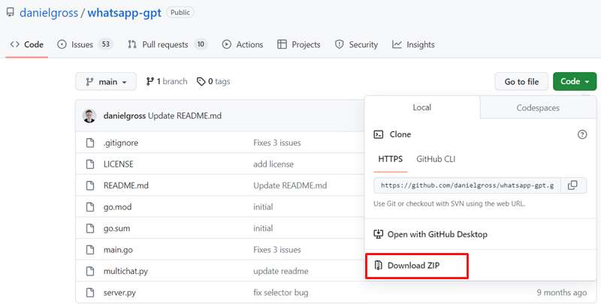Go to the Insights tab
This screenshot has width=601, height=307.
coord(413,44)
